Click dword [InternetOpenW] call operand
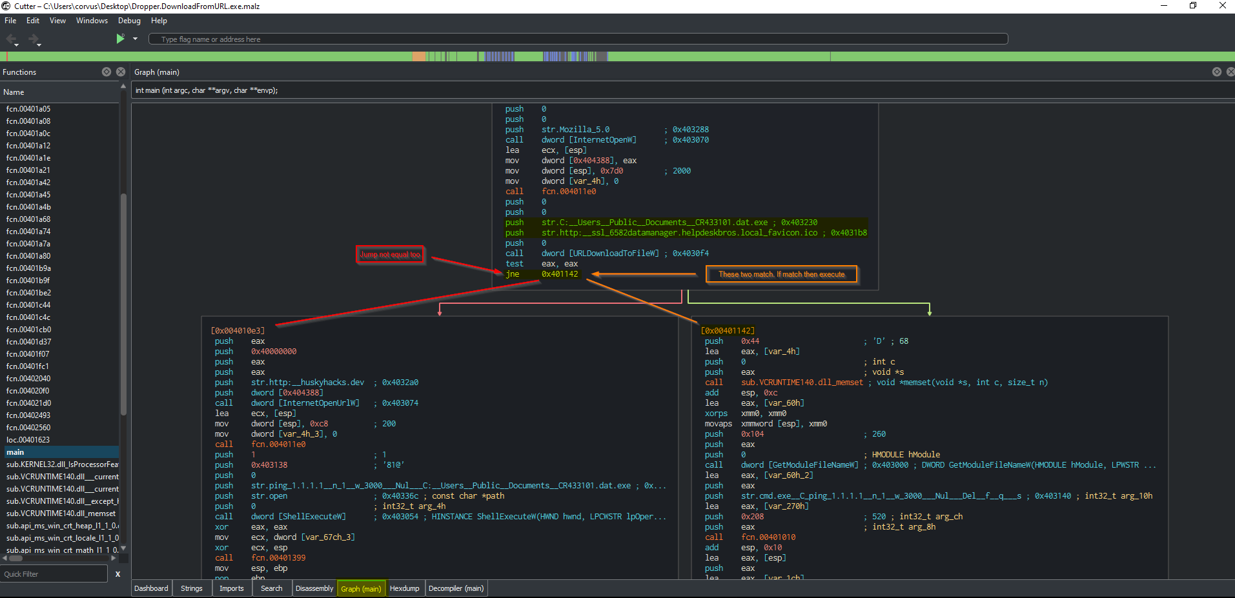 [589, 140]
